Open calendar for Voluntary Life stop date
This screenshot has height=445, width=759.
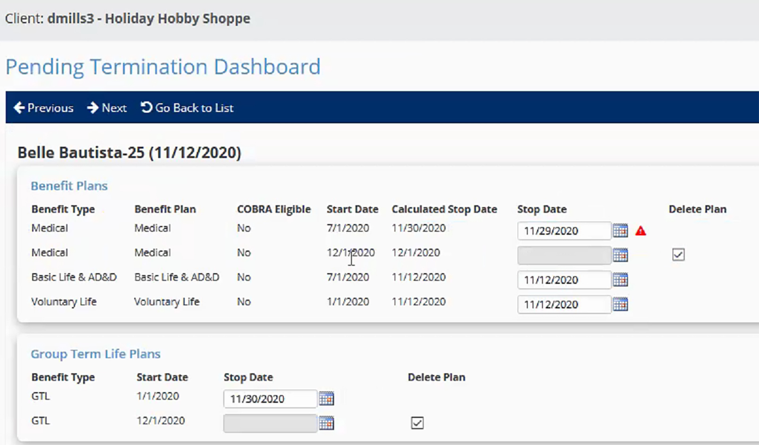(620, 304)
